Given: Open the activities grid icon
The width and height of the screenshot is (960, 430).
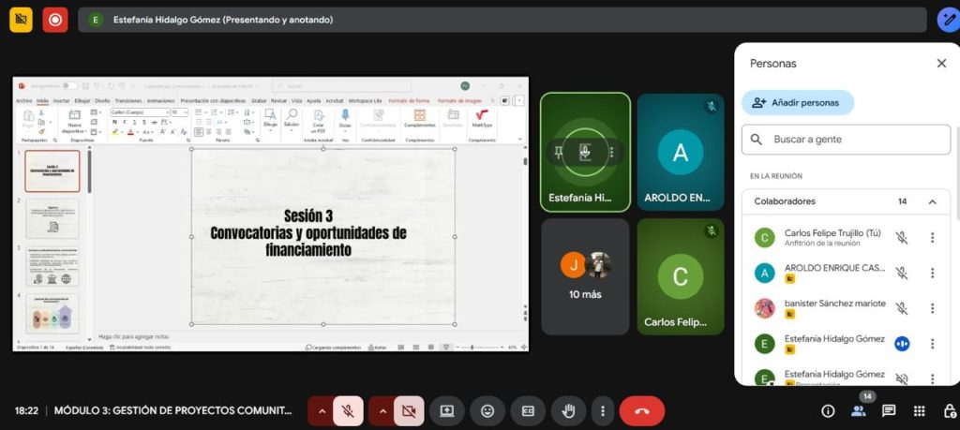Looking at the screenshot, I should 920,410.
